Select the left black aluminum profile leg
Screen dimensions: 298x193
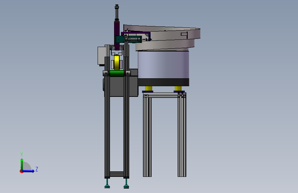pos(107,118)
